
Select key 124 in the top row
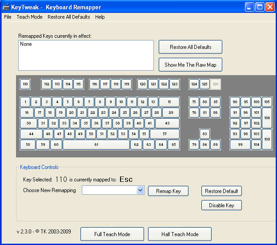194,84
